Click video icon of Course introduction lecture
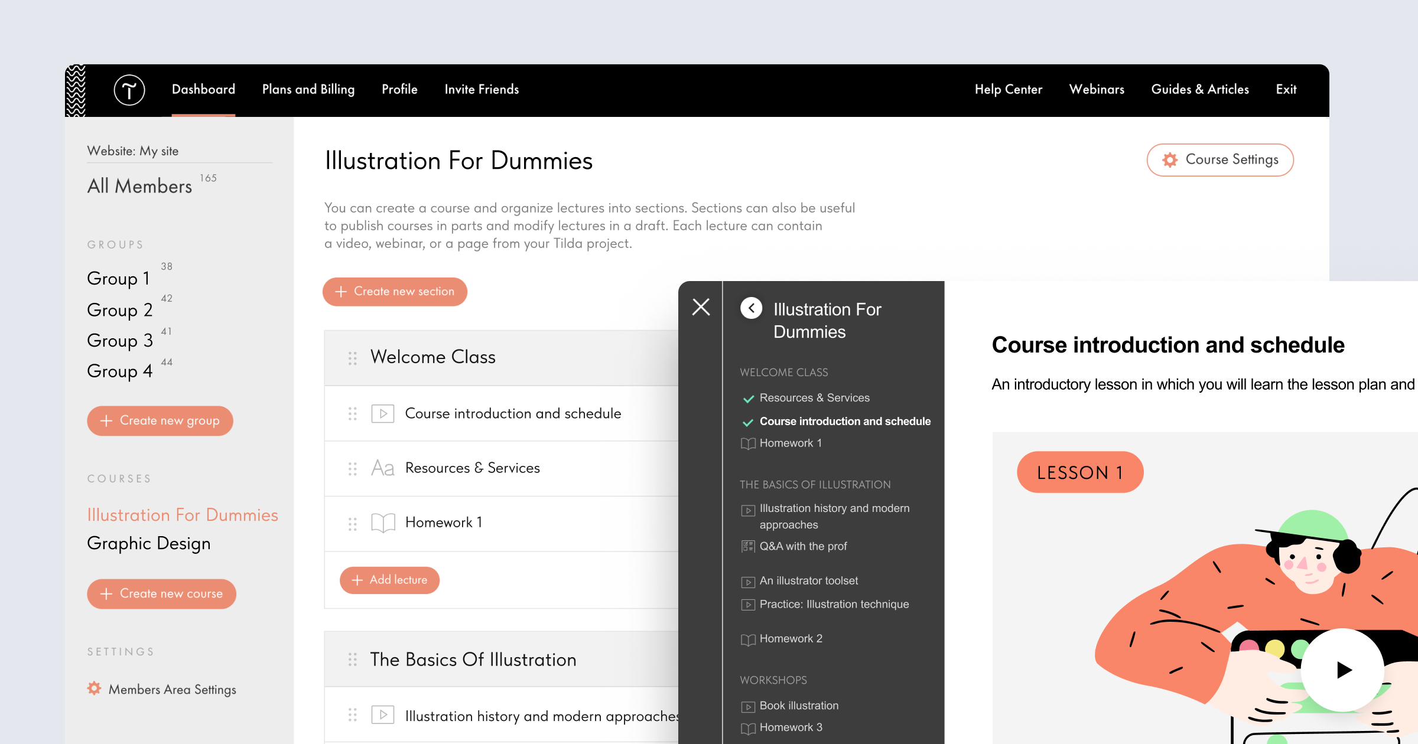The image size is (1418, 744). [x=383, y=413]
